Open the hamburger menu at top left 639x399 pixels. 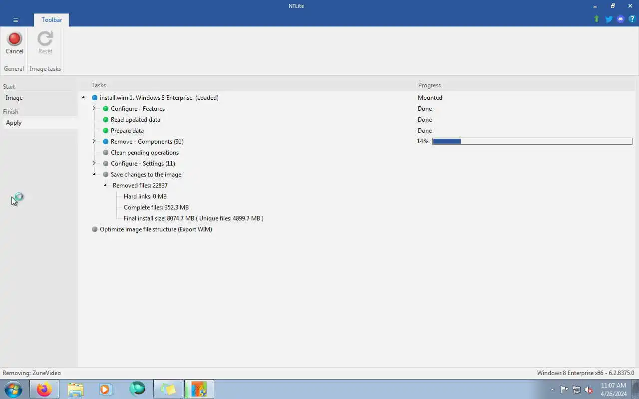tap(15, 20)
